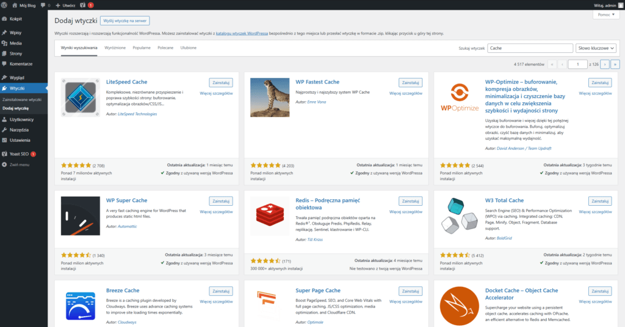Click Zainstaluj for LiteSpeed Cache
625x327 pixels.
(220, 82)
